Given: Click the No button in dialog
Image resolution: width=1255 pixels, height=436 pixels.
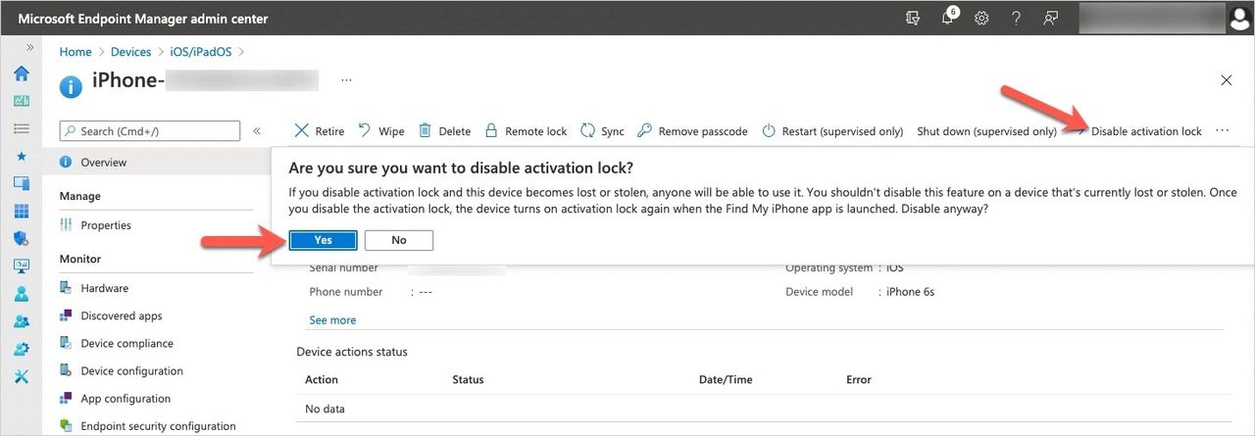Looking at the screenshot, I should [398, 240].
